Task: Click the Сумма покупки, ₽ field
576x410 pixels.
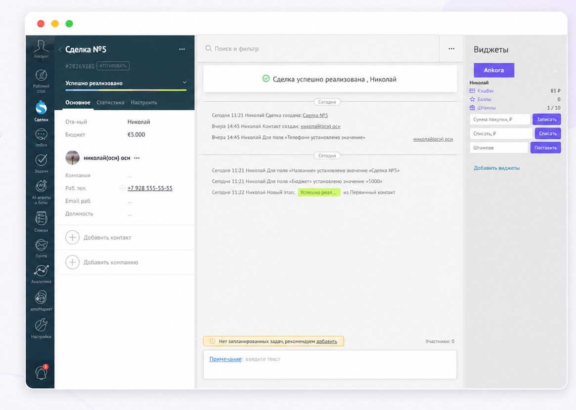Action: [x=500, y=119]
